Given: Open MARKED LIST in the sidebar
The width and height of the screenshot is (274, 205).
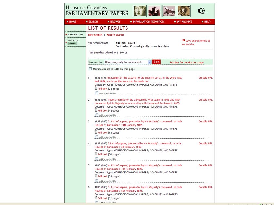Looking at the screenshot, I should point(74,41).
